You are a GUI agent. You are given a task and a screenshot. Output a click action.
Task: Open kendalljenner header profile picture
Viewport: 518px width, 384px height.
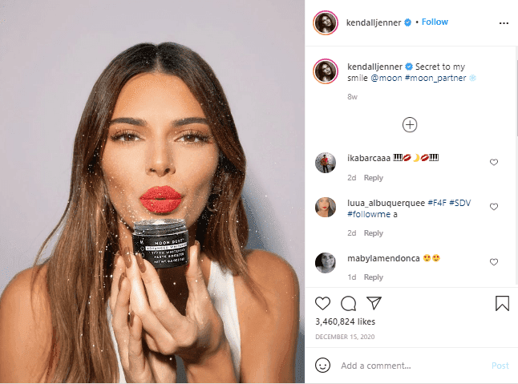coord(326,22)
